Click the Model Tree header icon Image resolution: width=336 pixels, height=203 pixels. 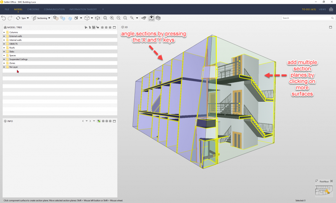click(x=5, y=28)
